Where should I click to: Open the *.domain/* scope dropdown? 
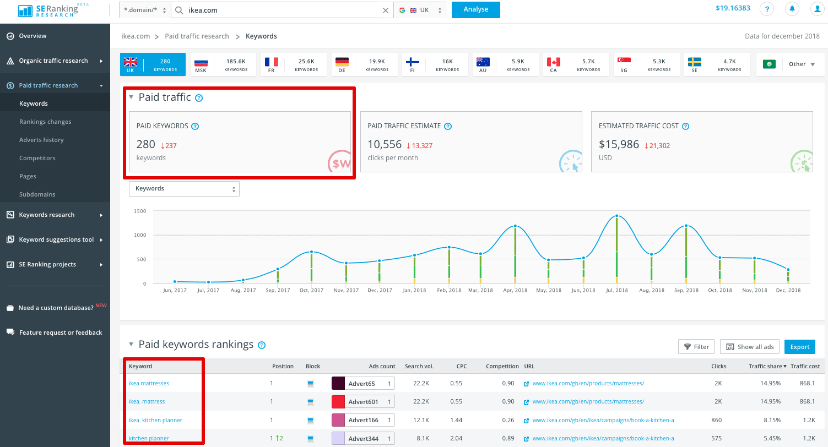tap(145, 10)
